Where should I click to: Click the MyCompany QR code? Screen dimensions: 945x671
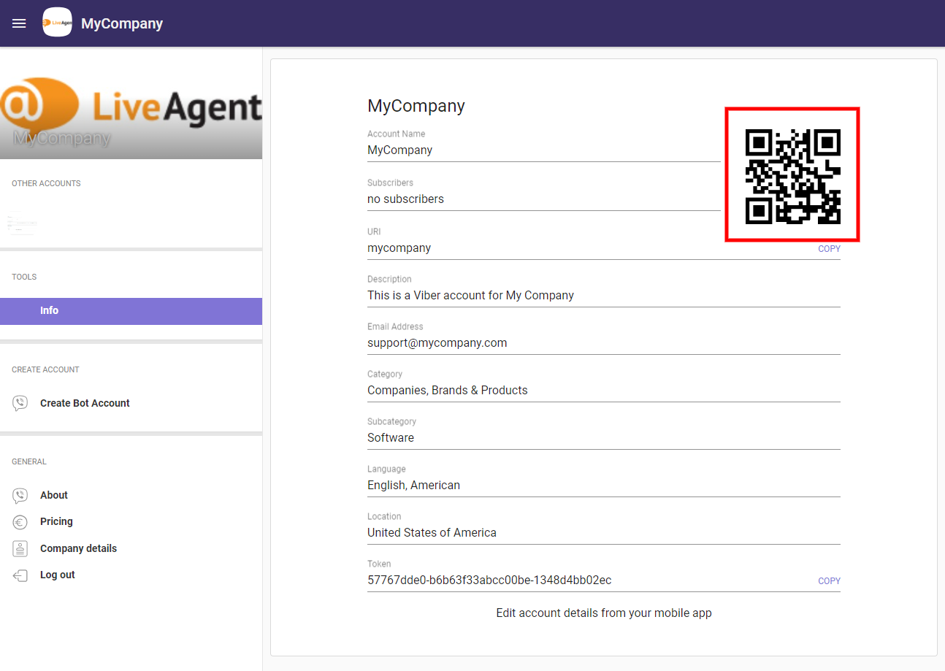[792, 175]
